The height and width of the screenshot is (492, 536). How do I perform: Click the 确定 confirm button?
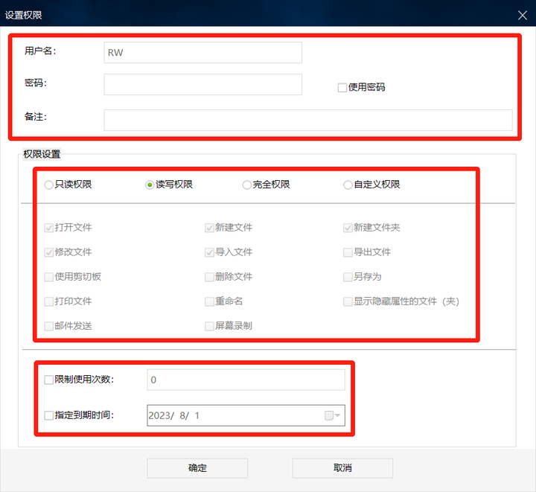coord(197,468)
